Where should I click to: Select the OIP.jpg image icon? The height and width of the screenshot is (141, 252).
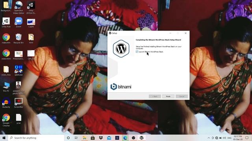tap(31, 55)
